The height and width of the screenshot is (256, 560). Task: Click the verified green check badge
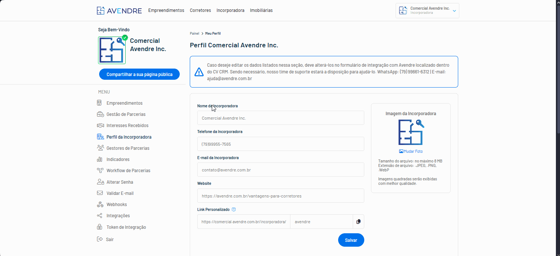(x=125, y=38)
